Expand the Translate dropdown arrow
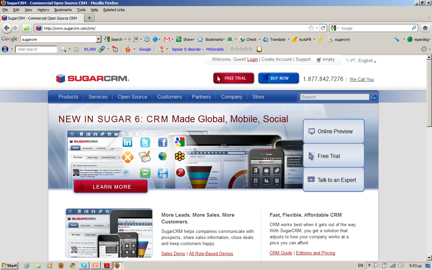The image size is (432, 270). (x=289, y=39)
